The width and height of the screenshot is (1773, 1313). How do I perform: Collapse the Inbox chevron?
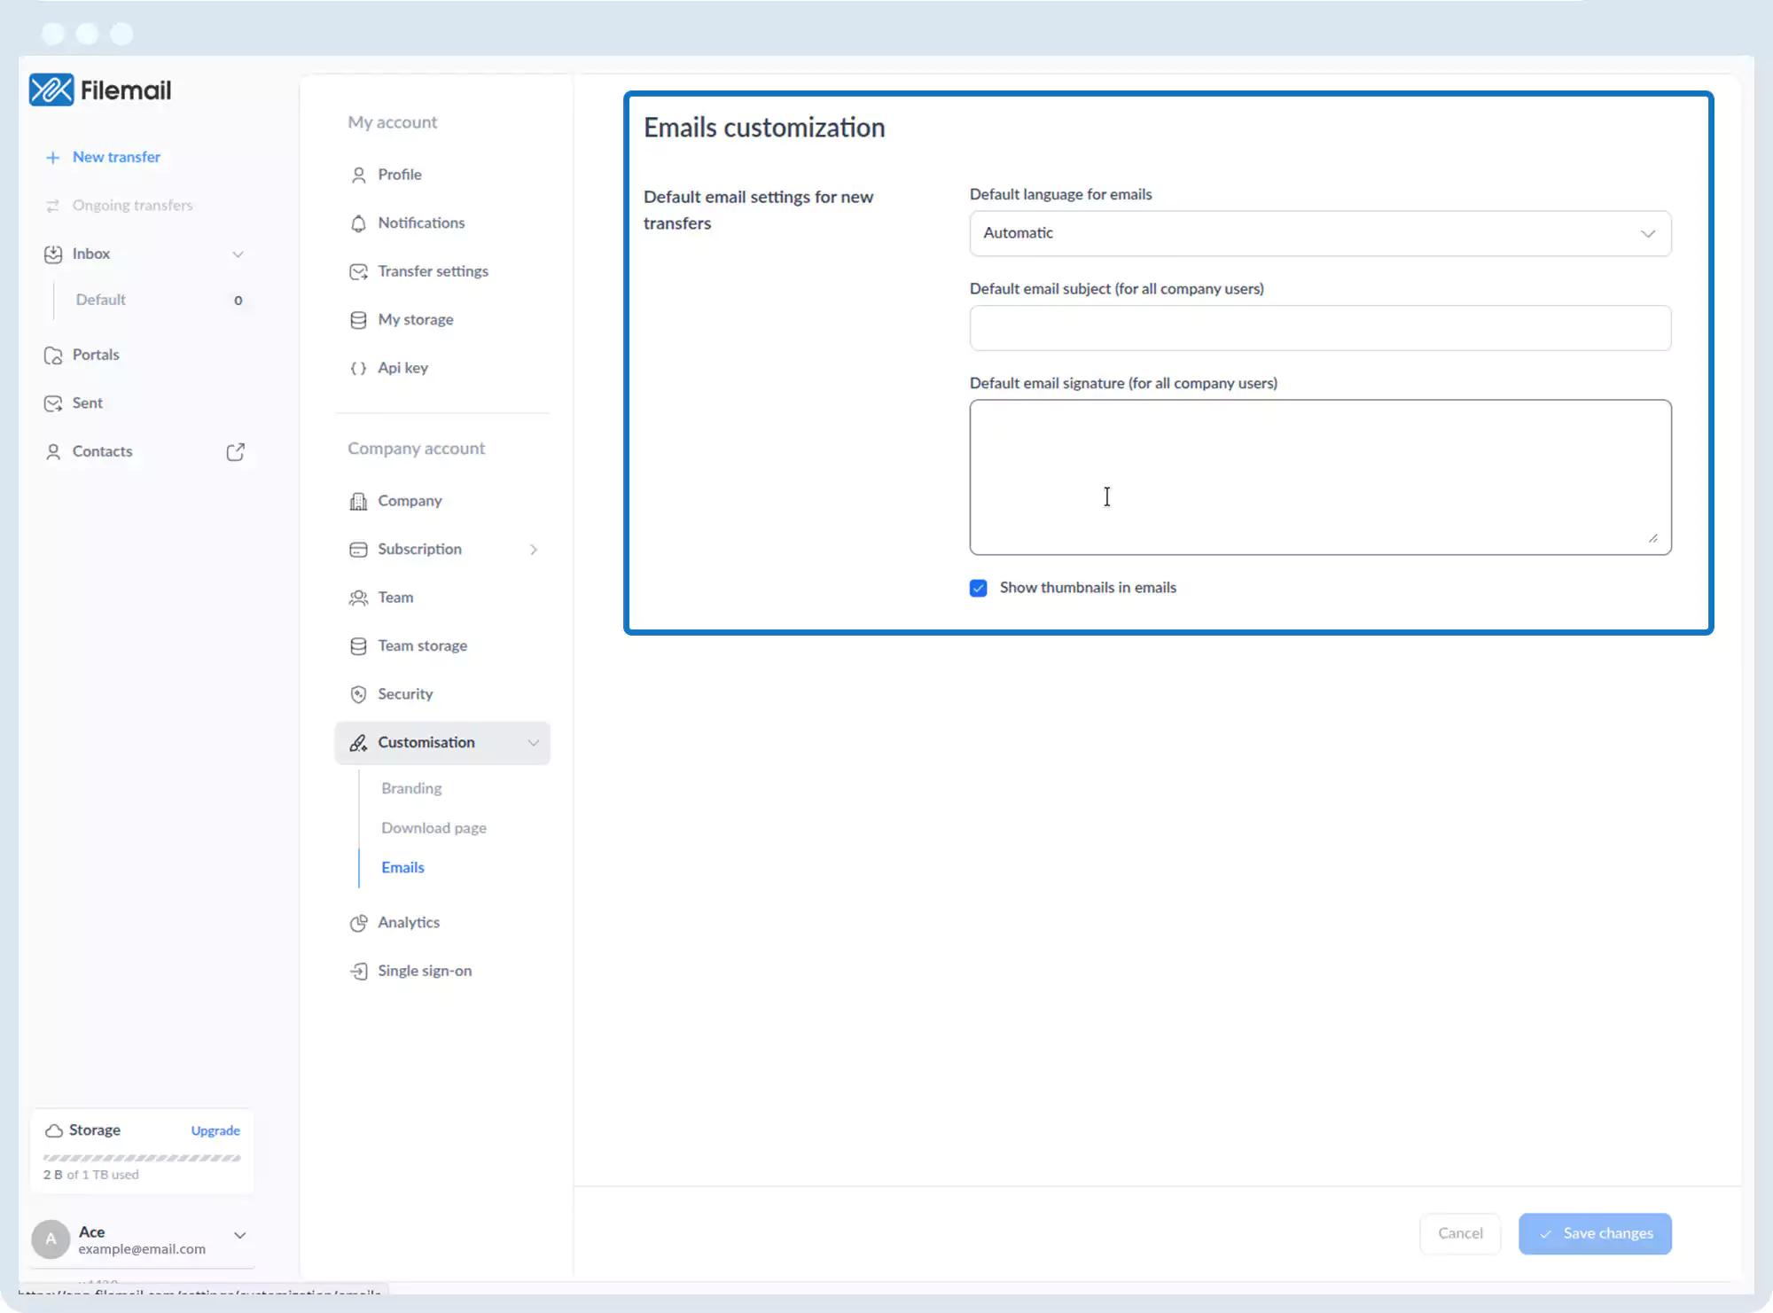coord(238,254)
